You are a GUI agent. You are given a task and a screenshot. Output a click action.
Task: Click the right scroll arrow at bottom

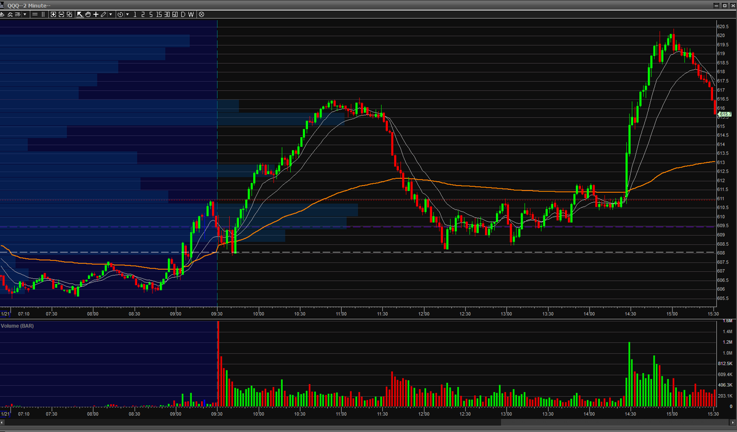tap(734, 423)
